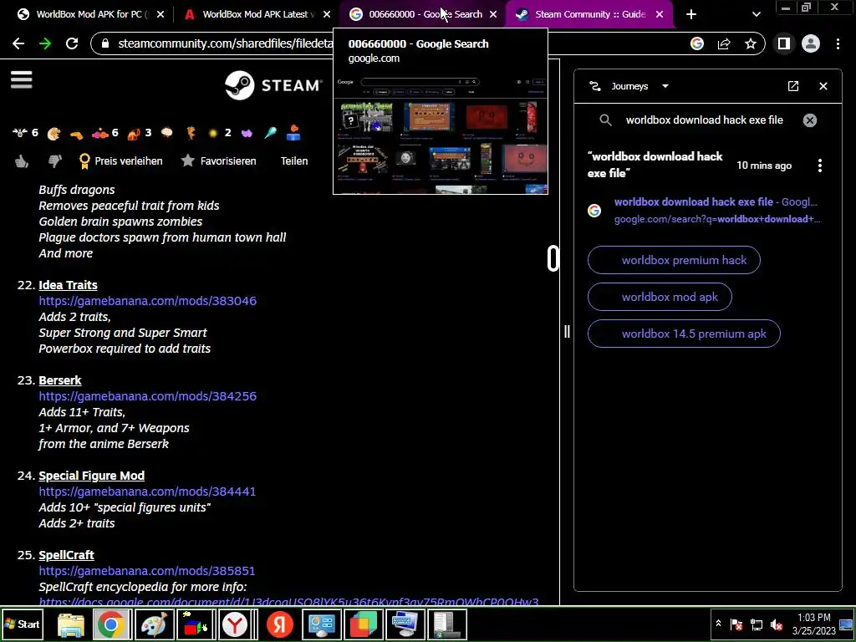The height and width of the screenshot is (642, 856).
Task: Click the Journeys search input field
Action: point(704,120)
